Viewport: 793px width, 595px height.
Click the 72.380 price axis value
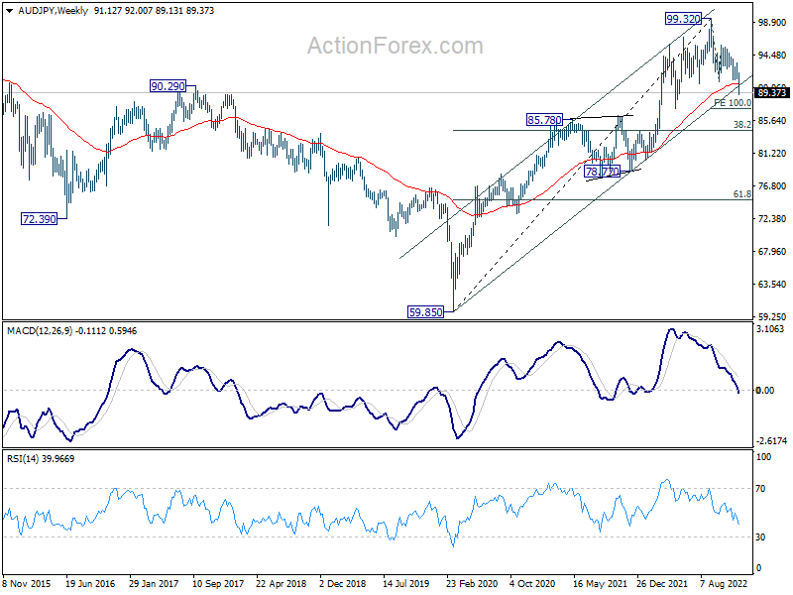pos(772,218)
